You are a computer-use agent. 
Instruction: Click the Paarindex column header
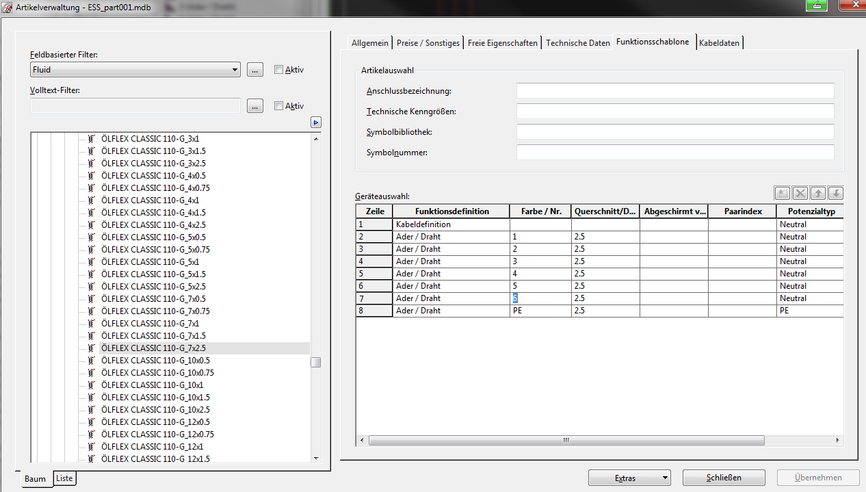click(742, 211)
